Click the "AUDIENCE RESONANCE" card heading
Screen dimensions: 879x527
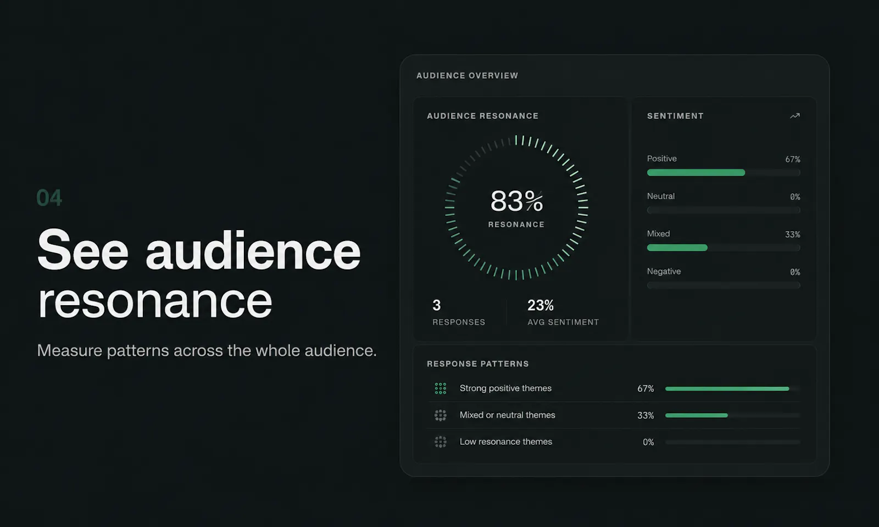[482, 116]
